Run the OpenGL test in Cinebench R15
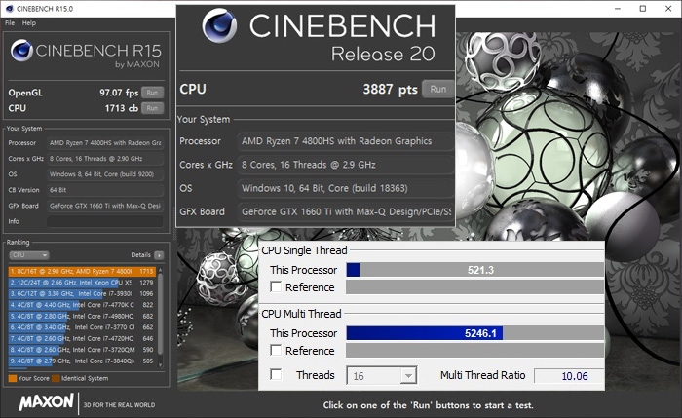The height and width of the screenshot is (418, 682). [x=152, y=93]
